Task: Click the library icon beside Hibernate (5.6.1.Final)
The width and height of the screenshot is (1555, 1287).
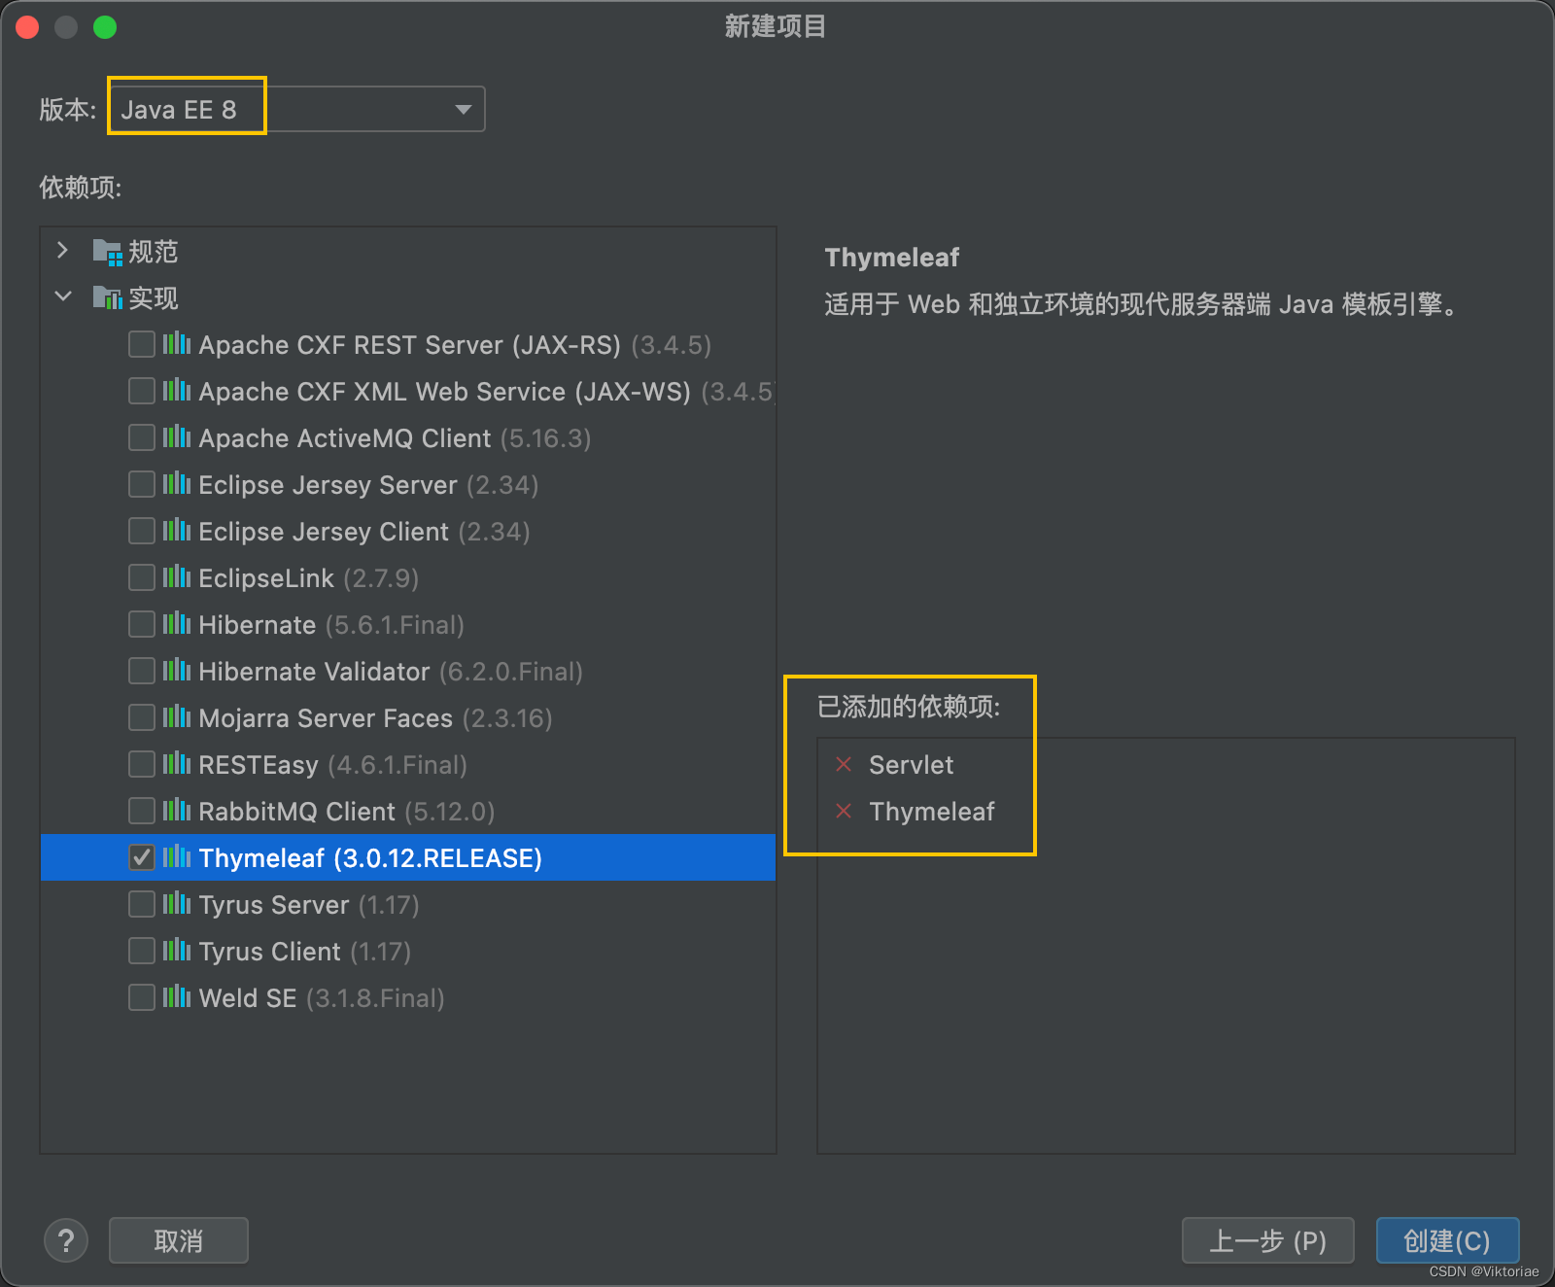Action: click(177, 623)
